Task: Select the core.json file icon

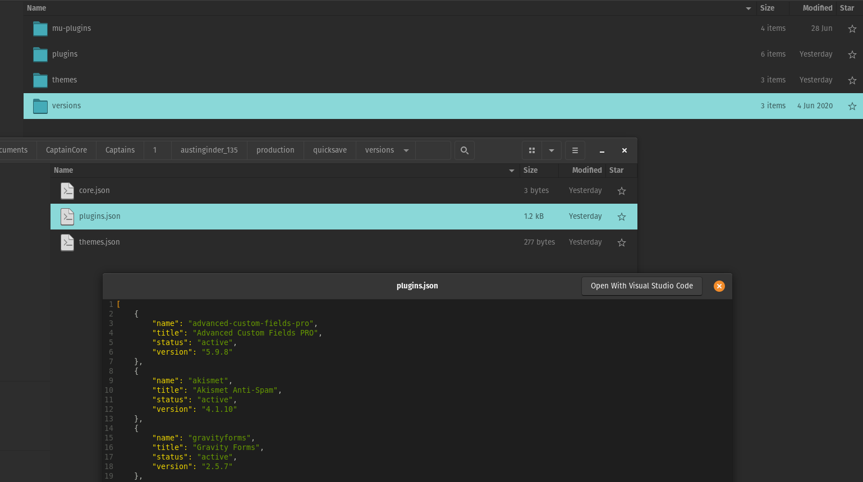Action: 67,191
